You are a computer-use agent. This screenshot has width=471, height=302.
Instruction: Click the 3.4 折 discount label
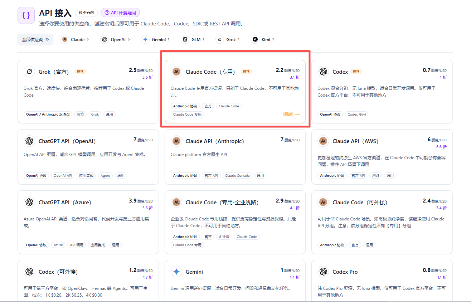pos(441,208)
